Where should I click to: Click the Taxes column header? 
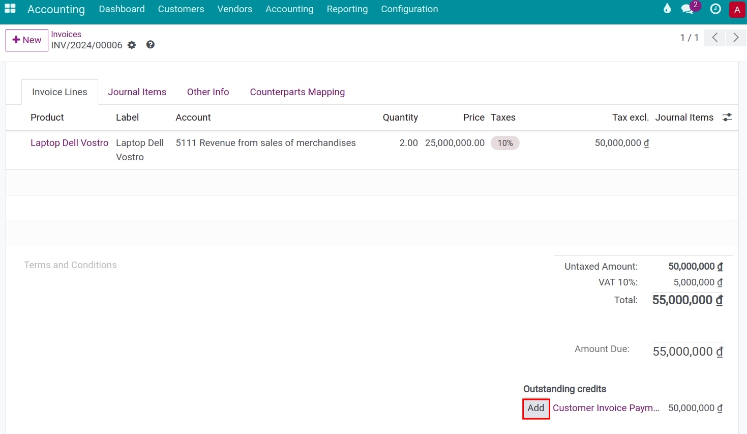pos(503,118)
